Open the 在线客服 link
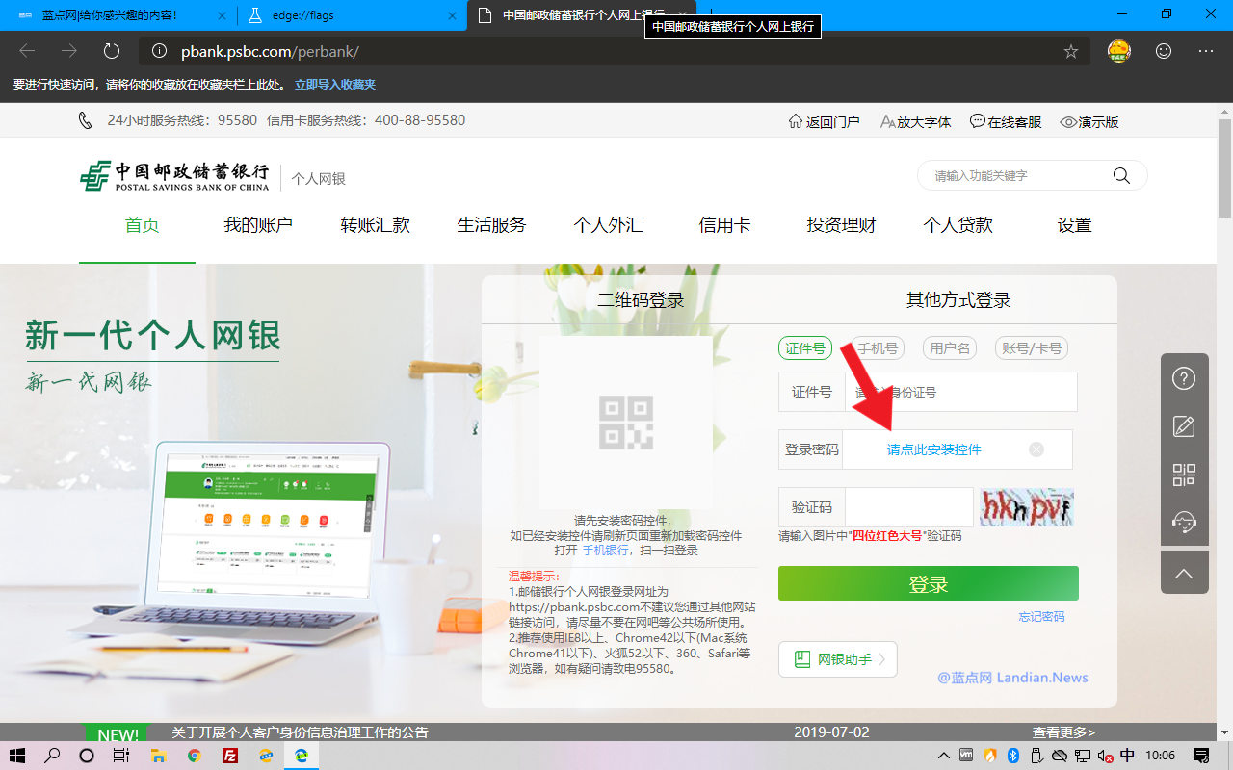This screenshot has width=1233, height=770. [x=1007, y=122]
